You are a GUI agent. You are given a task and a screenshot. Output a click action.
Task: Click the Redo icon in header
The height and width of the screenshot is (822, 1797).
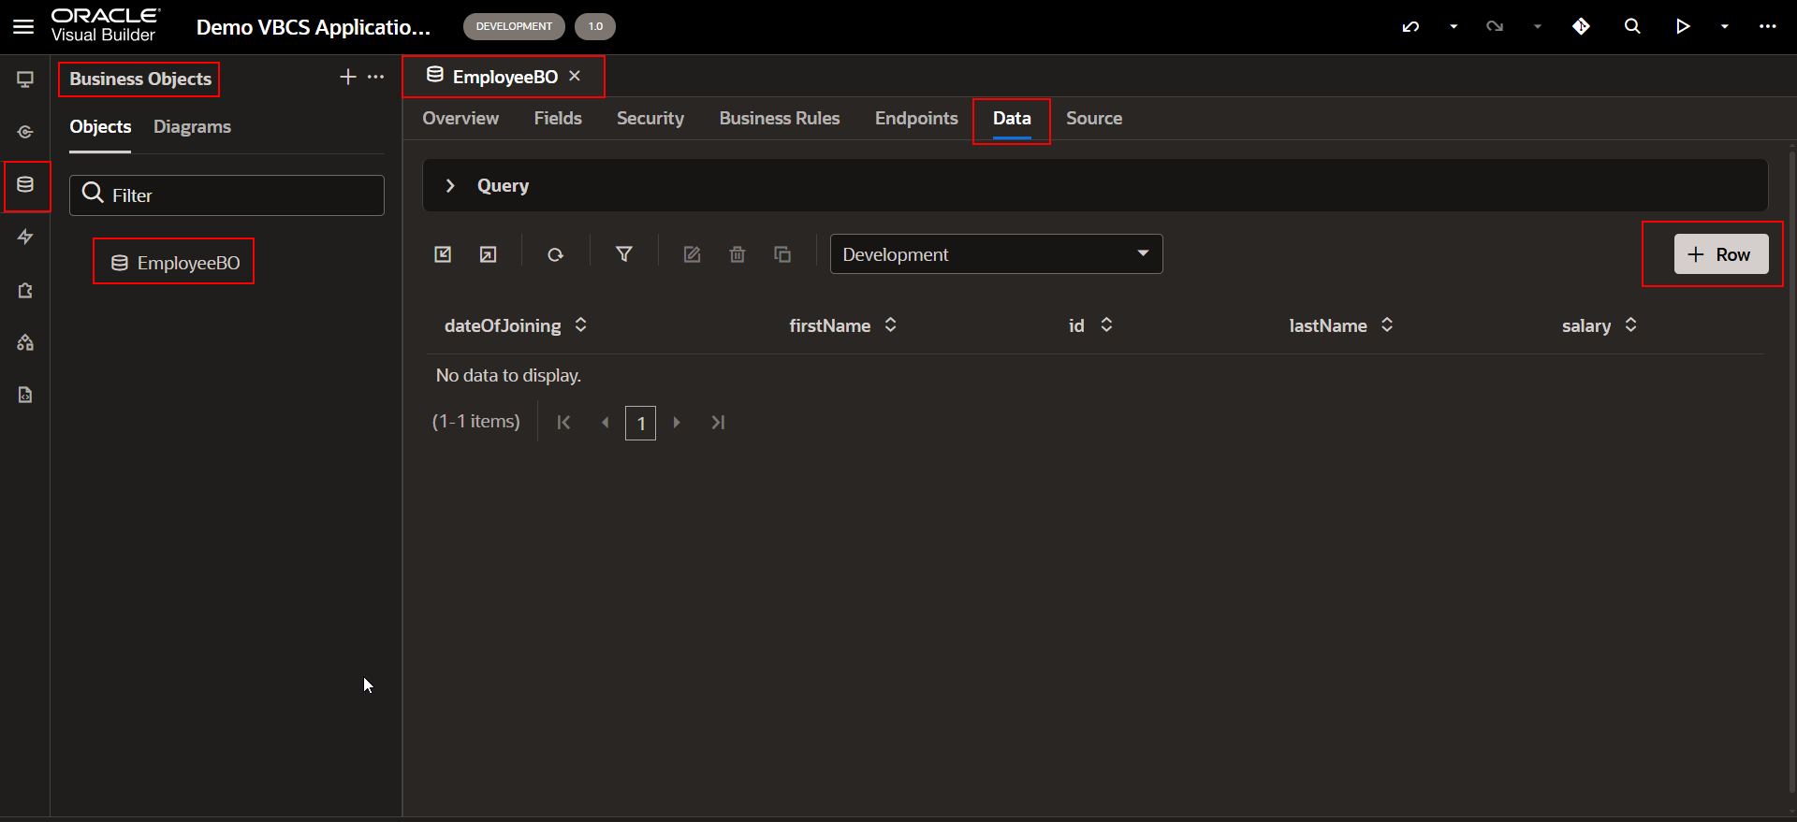(1495, 26)
